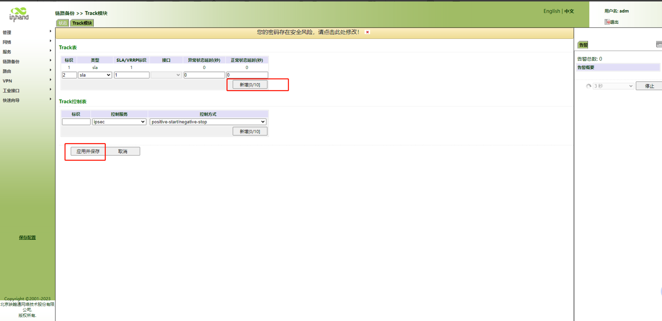Image resolution: width=662 pixels, height=321 pixels.
Task: Open the 告警 alarm tab
Action: click(583, 45)
